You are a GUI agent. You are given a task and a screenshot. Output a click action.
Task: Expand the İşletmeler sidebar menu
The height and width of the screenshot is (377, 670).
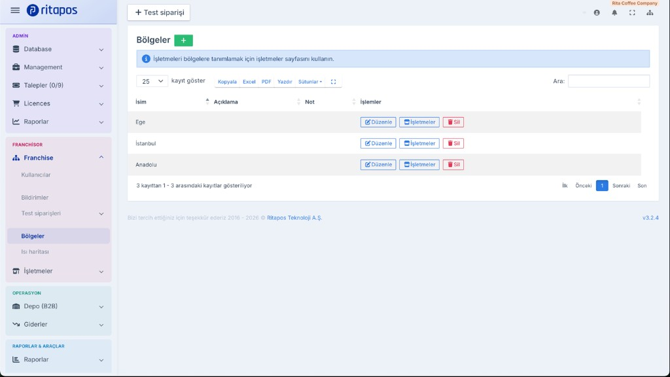coord(58,271)
